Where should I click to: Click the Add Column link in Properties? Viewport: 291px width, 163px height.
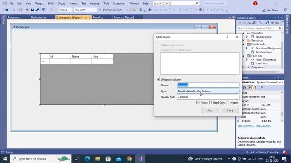click(x=263, y=126)
